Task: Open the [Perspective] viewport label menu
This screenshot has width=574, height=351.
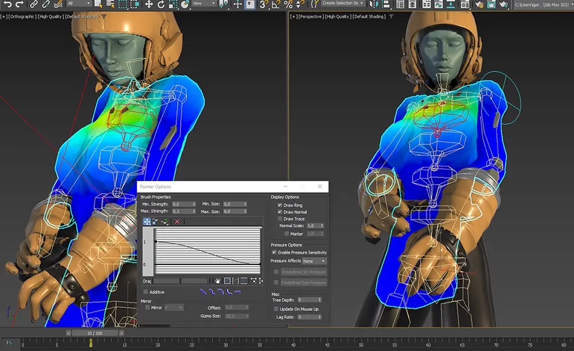Action: tap(311, 16)
